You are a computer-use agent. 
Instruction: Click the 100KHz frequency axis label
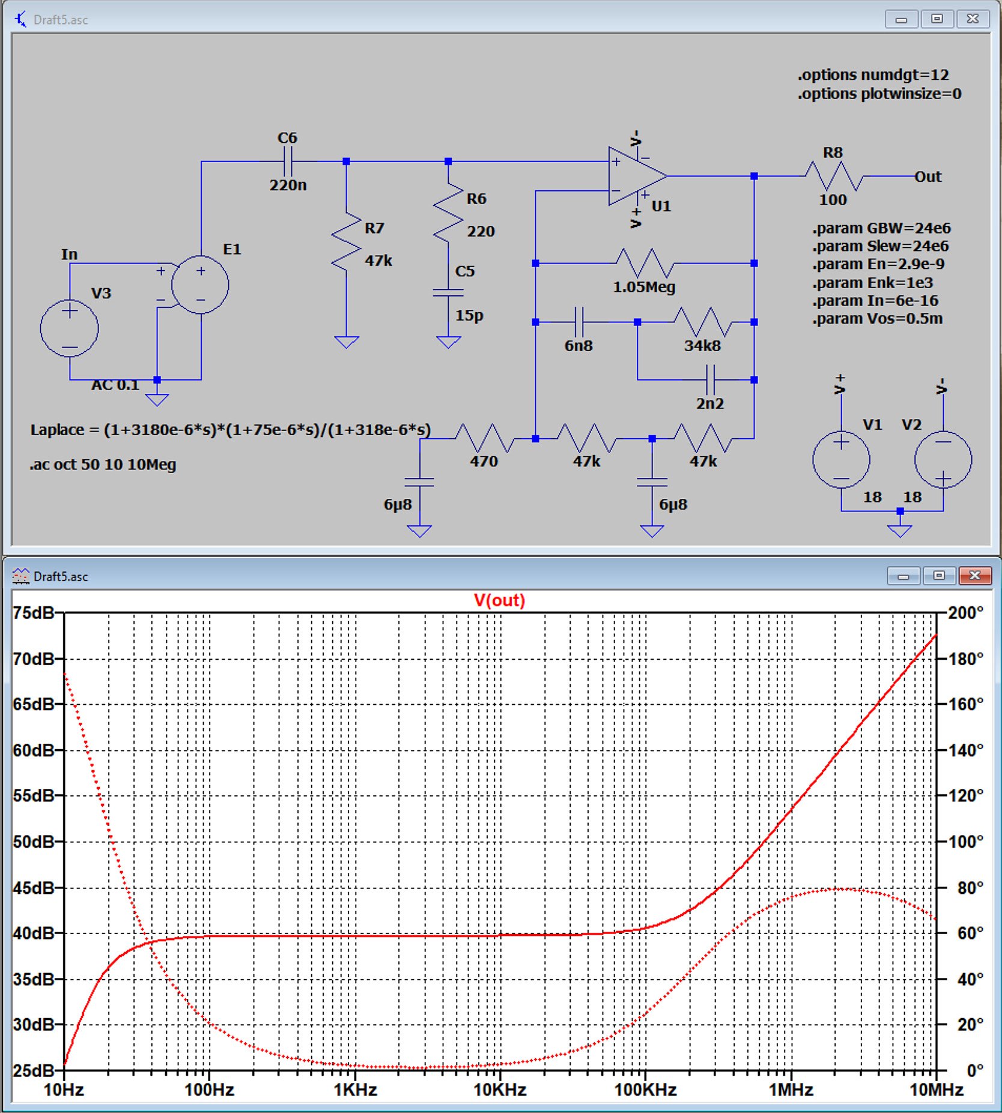[645, 1090]
